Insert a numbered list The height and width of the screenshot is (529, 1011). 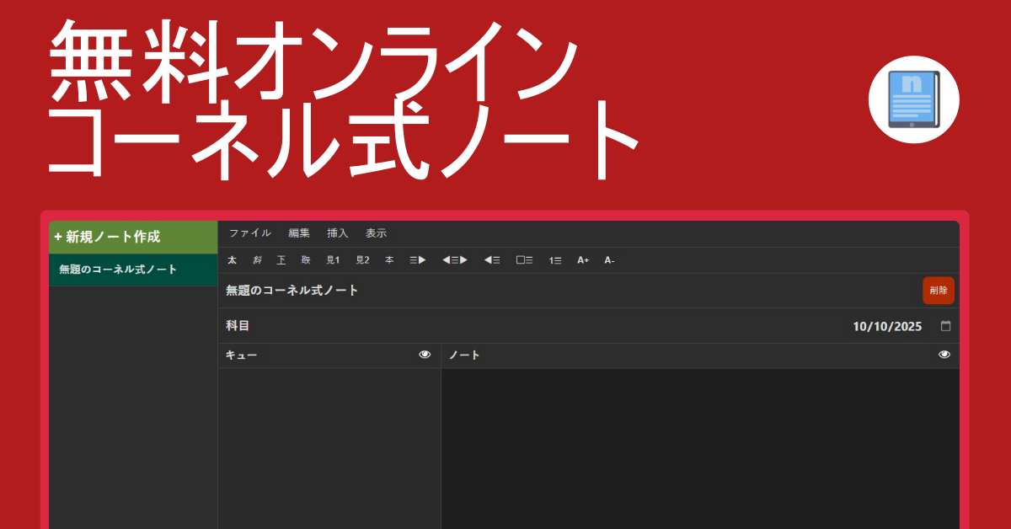[555, 260]
